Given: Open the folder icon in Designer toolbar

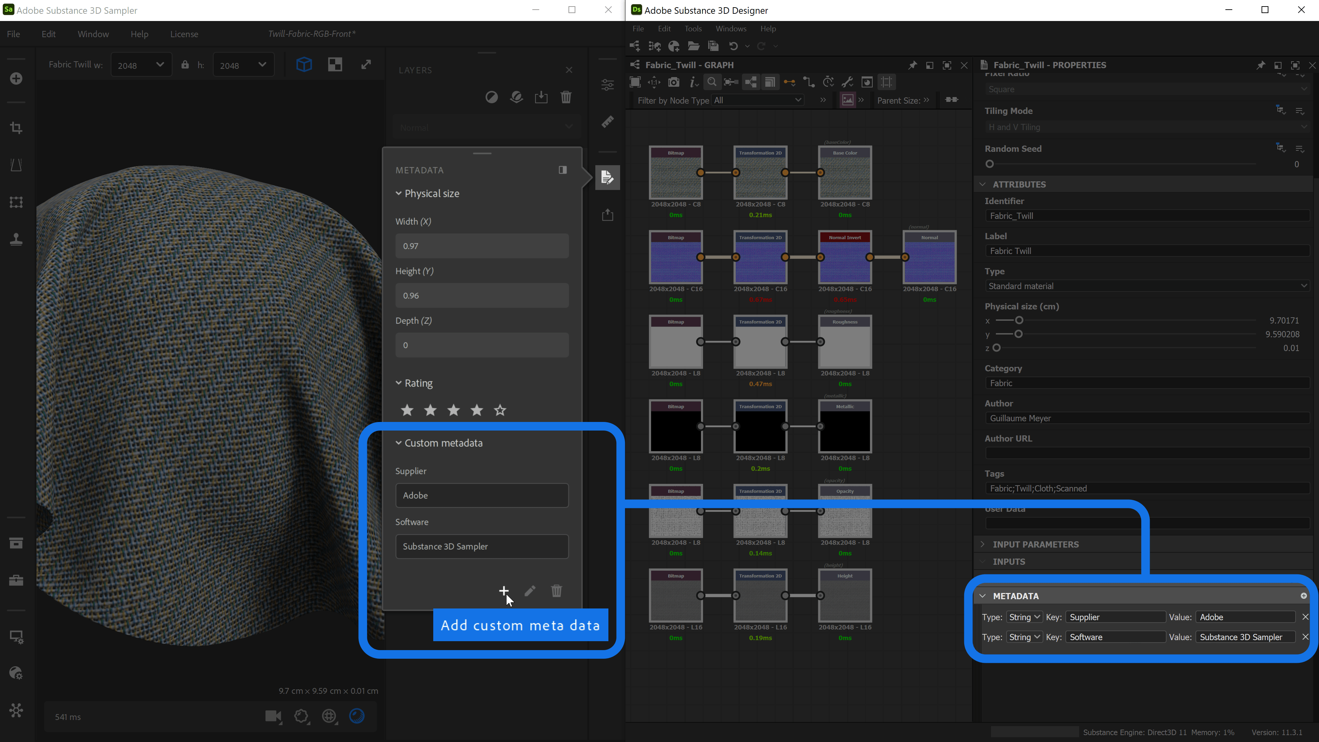Looking at the screenshot, I should [x=693, y=46].
